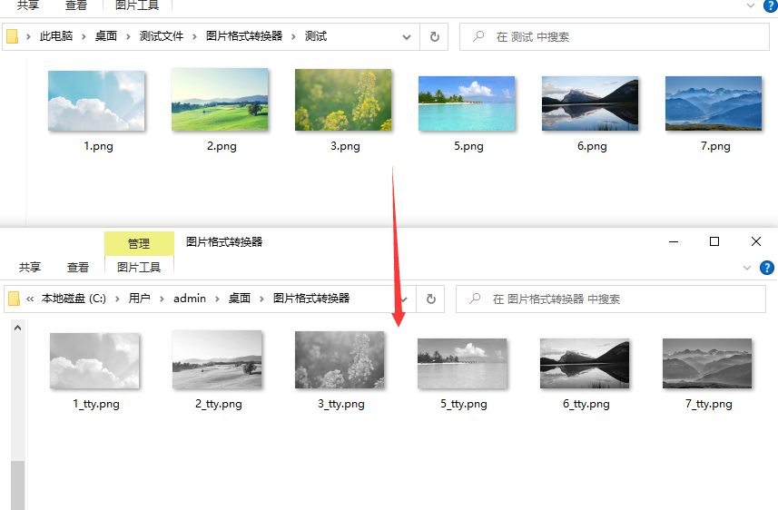Viewport: 778px width, 510px height.
Task: Click the file name 2_tty.png
Action: (x=219, y=404)
